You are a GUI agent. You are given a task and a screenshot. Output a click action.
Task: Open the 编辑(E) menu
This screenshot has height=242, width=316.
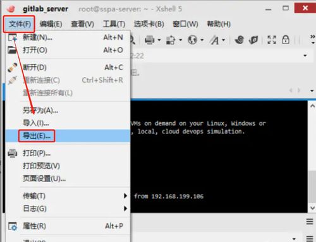pyautogui.click(x=51, y=24)
